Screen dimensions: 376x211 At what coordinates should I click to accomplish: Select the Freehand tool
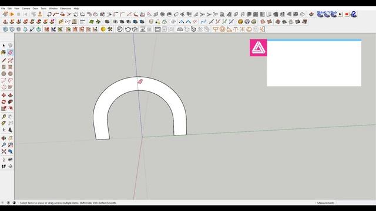pos(11,60)
